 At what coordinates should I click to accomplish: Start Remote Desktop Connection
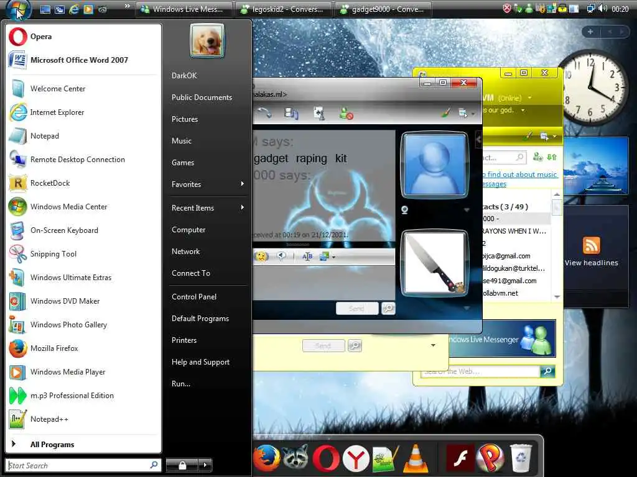(83, 160)
